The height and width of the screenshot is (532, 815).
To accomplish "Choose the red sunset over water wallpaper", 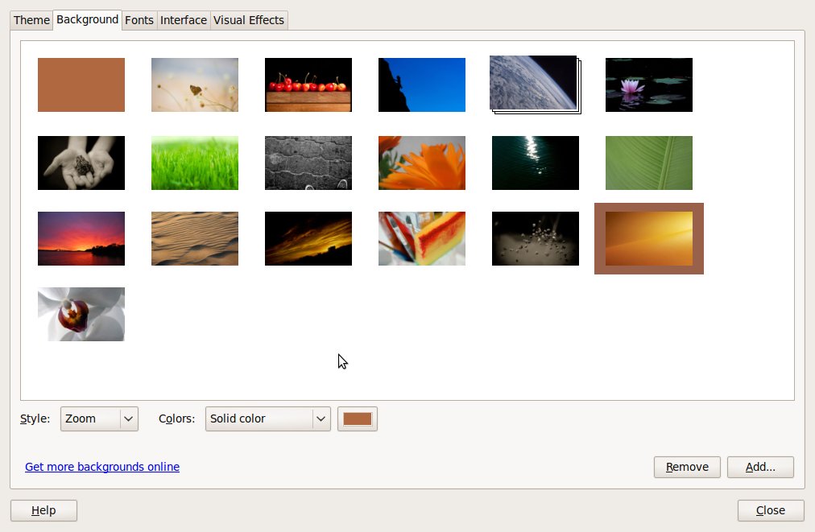I will click(x=81, y=238).
